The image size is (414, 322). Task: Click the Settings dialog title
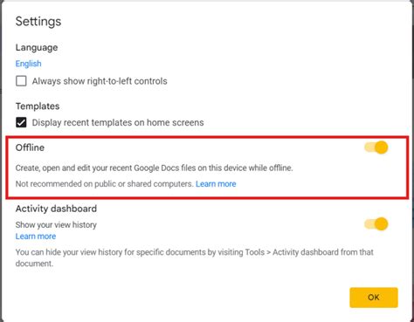[38, 22]
